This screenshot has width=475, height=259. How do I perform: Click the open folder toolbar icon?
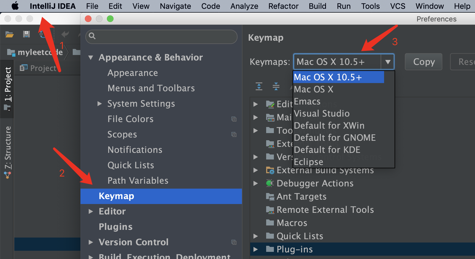(10, 34)
